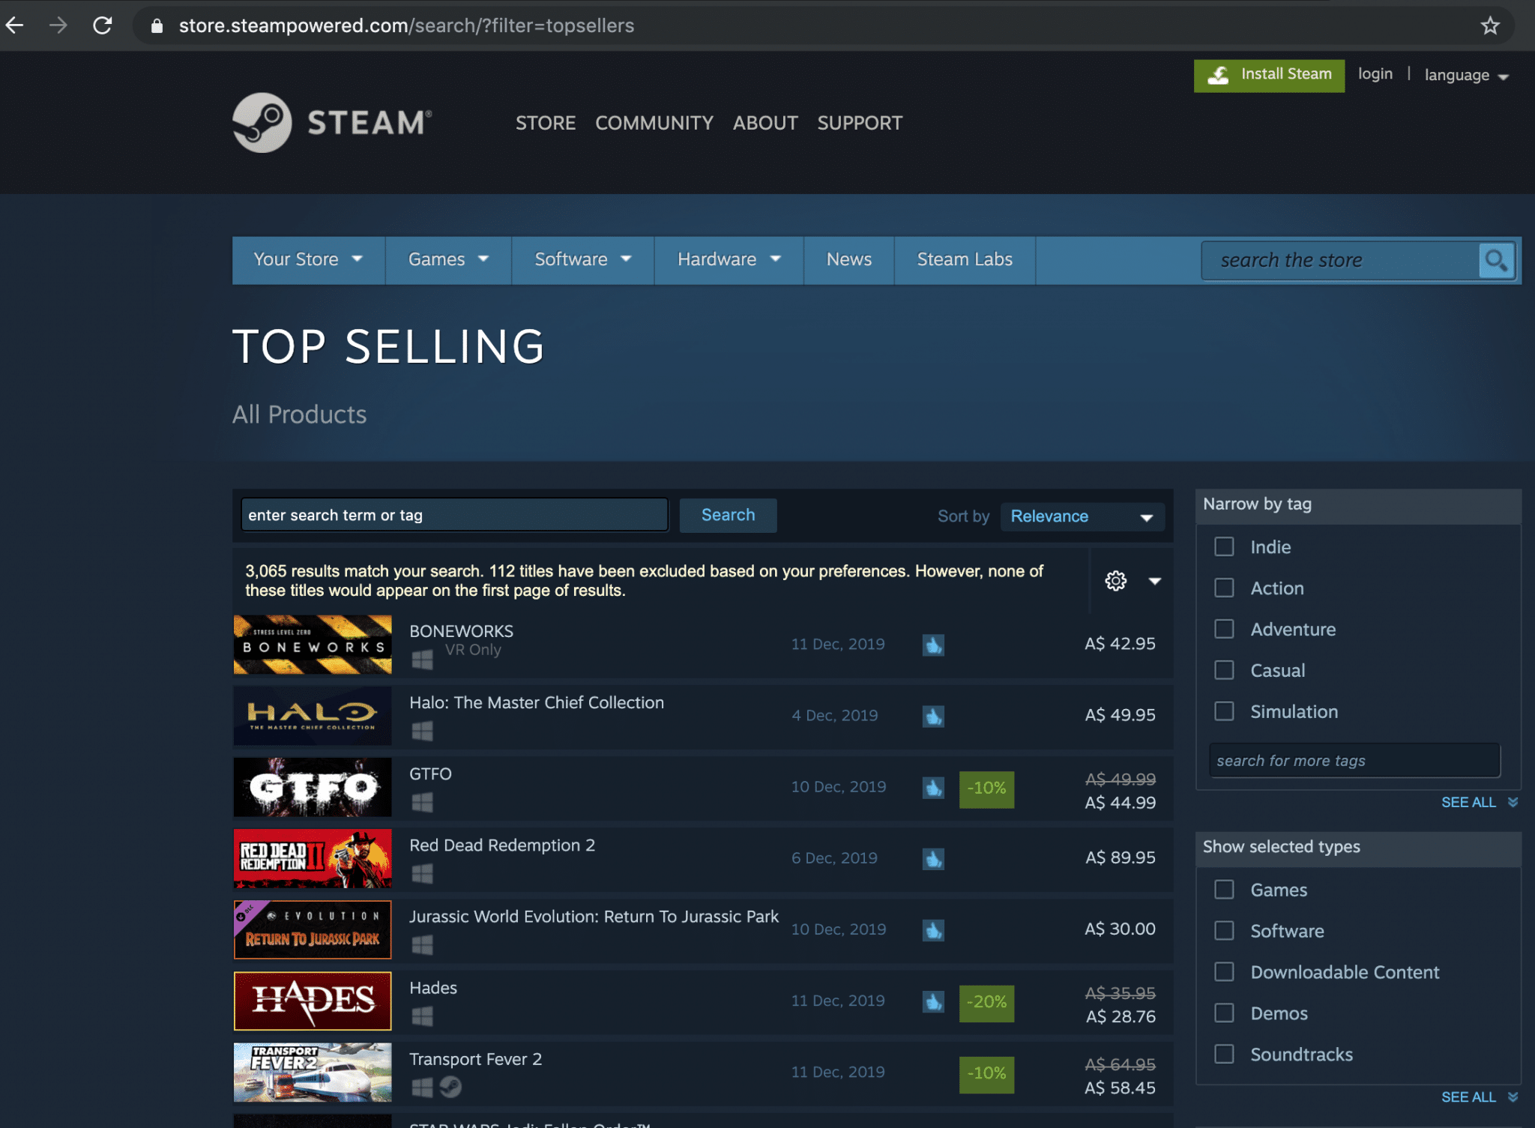Check the Action tag checkbox
Screen dimensions: 1535x1128
[1224, 588]
